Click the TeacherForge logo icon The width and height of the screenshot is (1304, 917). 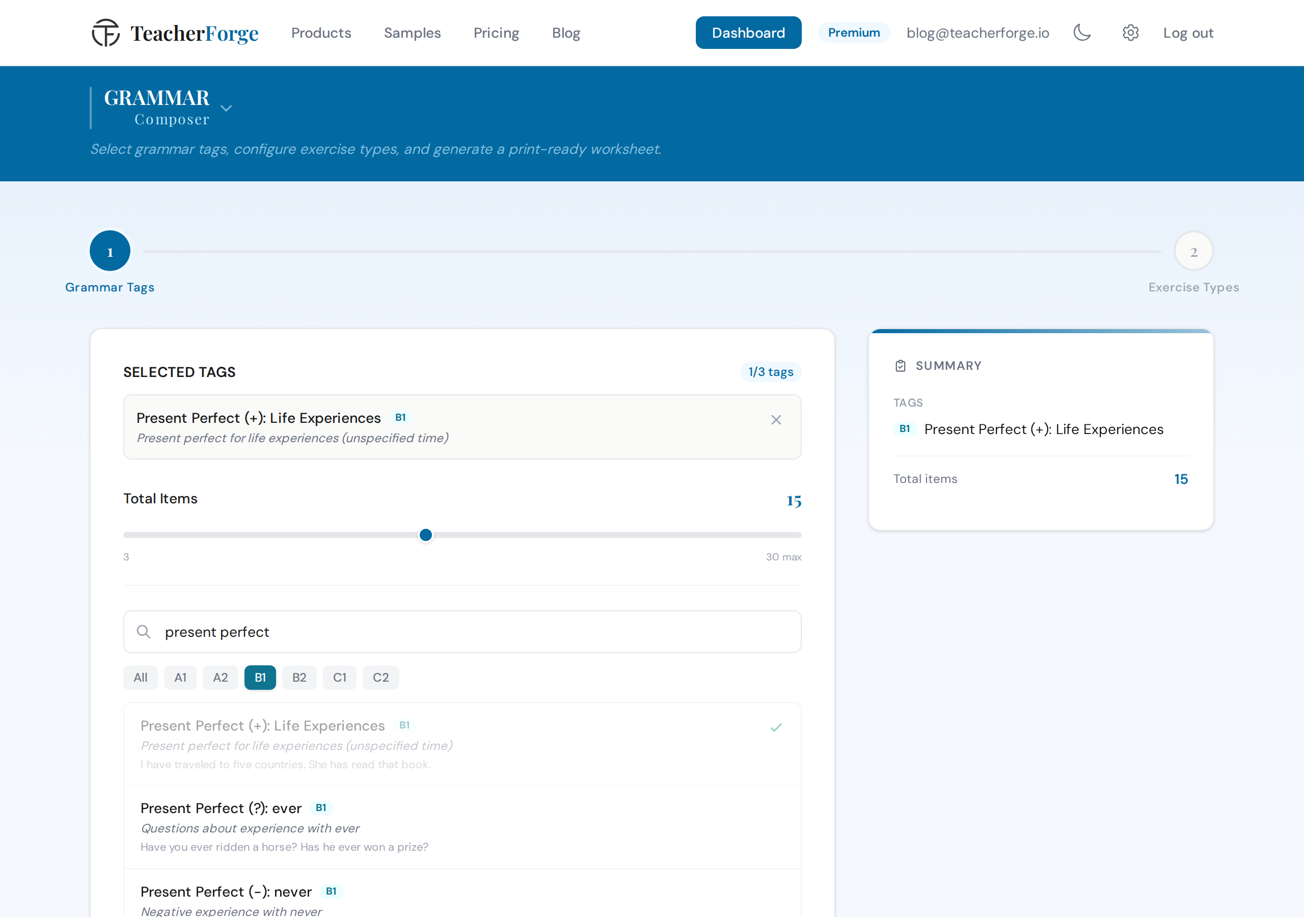click(105, 33)
